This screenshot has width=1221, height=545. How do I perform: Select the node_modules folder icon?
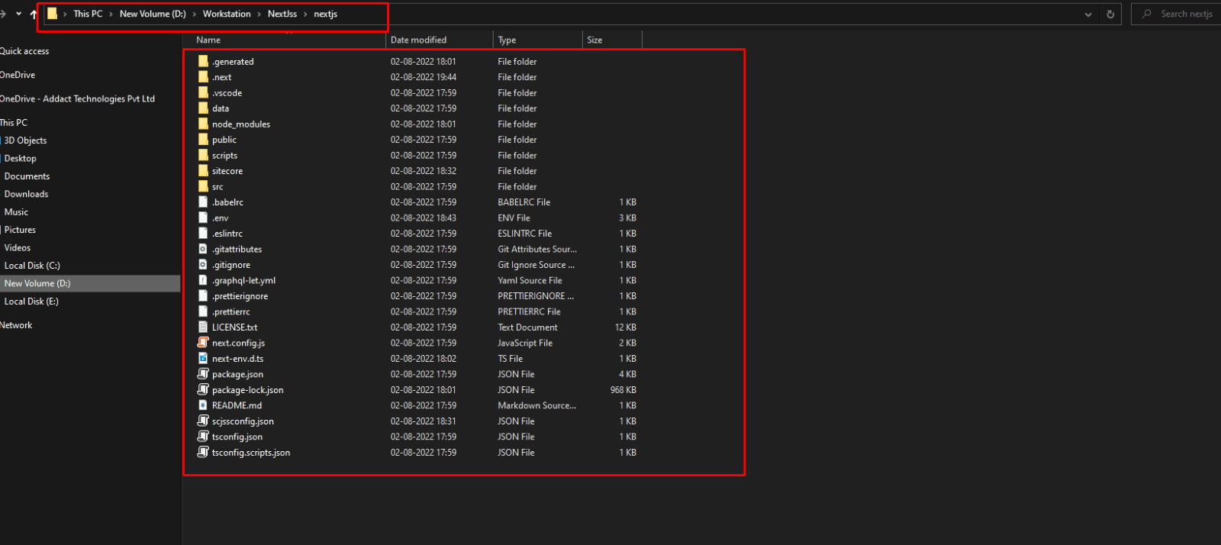click(203, 124)
